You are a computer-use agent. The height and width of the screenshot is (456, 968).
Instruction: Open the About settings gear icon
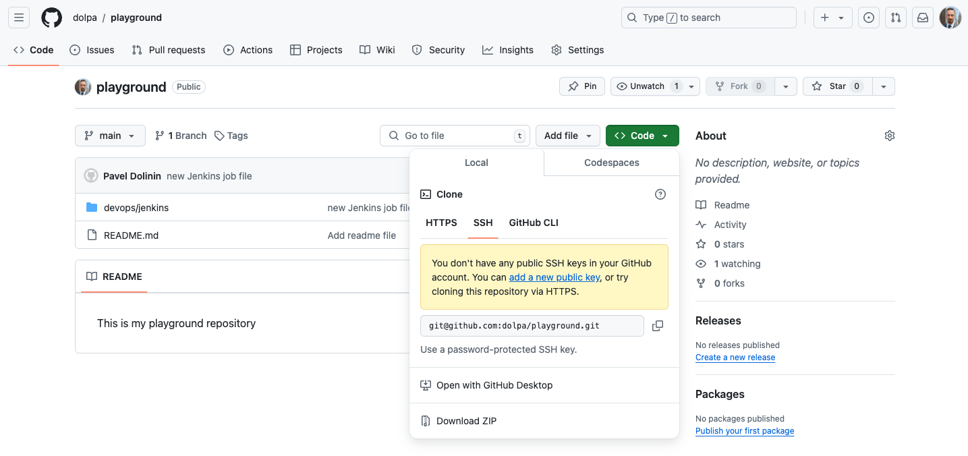click(889, 136)
